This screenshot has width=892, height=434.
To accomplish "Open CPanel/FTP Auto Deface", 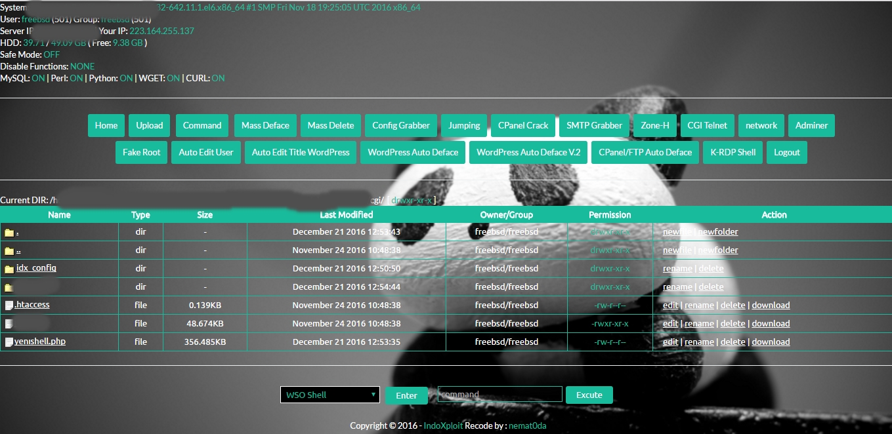I will (x=645, y=152).
